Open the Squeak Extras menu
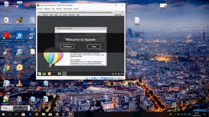The image size is (209, 117). [65, 15]
